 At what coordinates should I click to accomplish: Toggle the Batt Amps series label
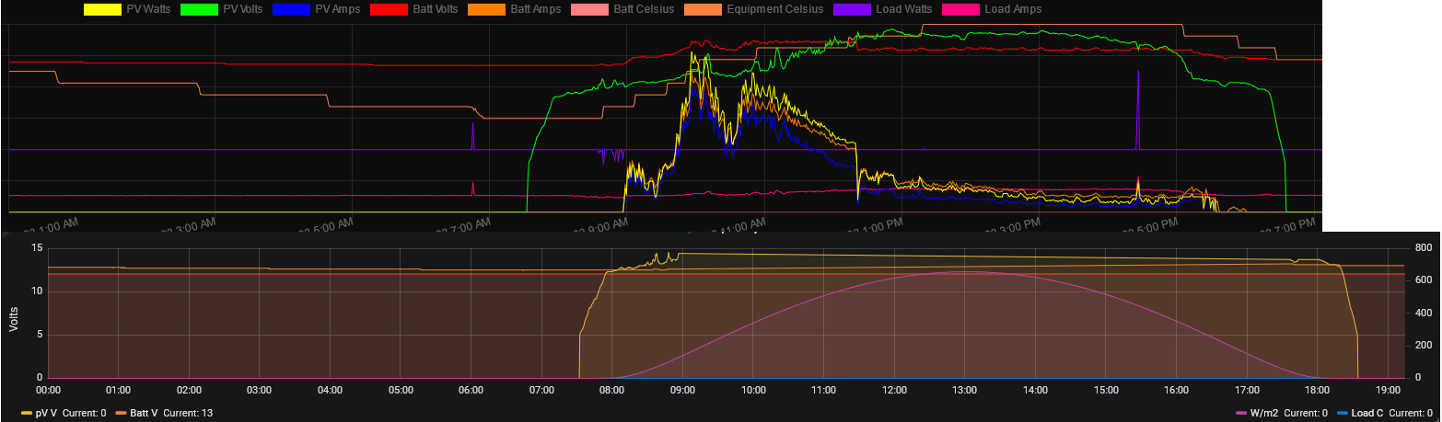click(x=535, y=9)
